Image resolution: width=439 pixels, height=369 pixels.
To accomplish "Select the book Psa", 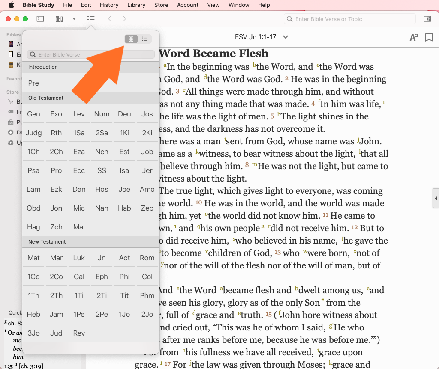I will pos(33,170).
